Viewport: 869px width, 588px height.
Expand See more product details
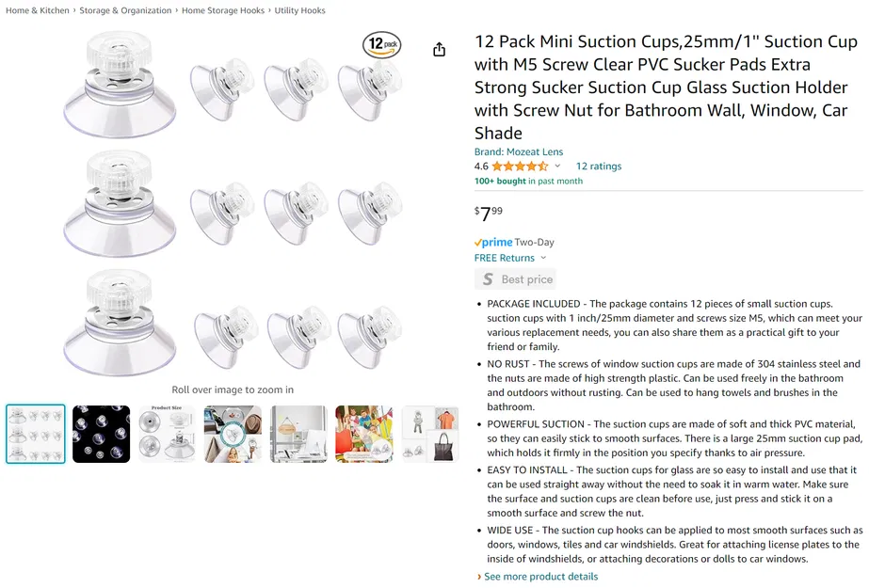pos(539,577)
